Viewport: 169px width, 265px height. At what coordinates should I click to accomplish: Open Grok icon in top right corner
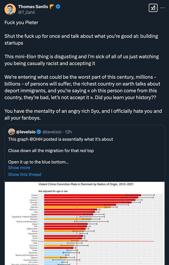coord(153,8)
